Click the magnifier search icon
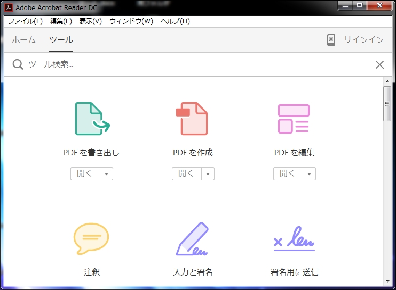This screenshot has width=396, height=290. [x=18, y=64]
